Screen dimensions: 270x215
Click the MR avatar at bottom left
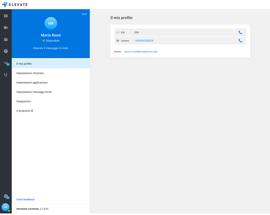click(6, 207)
